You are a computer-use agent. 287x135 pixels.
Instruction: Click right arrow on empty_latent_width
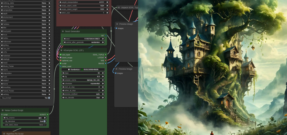(x=107, y=6)
